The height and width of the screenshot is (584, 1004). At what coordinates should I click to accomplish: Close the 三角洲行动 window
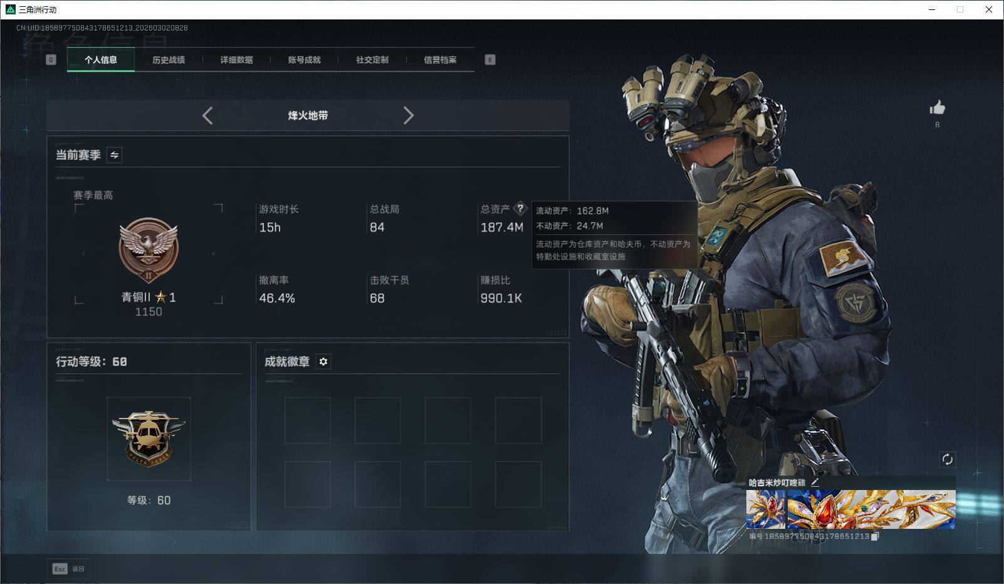coord(990,9)
